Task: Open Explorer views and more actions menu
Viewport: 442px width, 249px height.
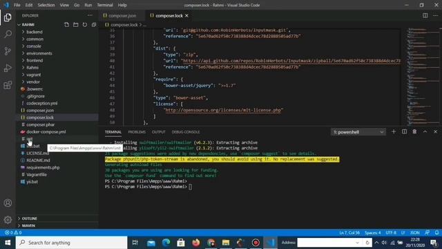Action: pos(90,15)
